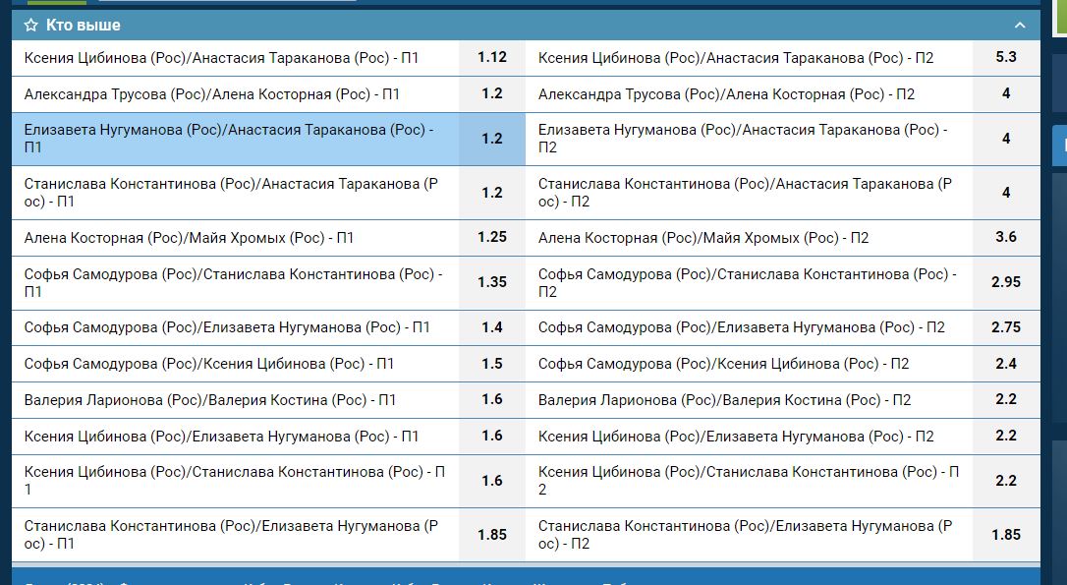
Task: Star the "Кто выше" market as favorite
Action: coord(31,25)
